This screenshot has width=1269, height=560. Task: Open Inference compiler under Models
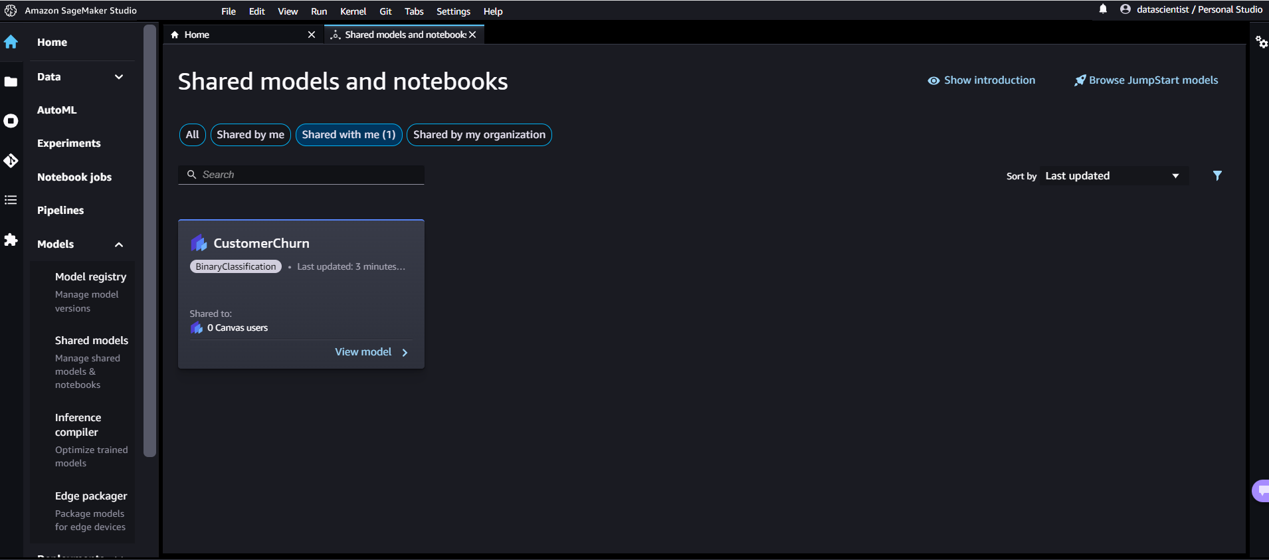pyautogui.click(x=78, y=425)
